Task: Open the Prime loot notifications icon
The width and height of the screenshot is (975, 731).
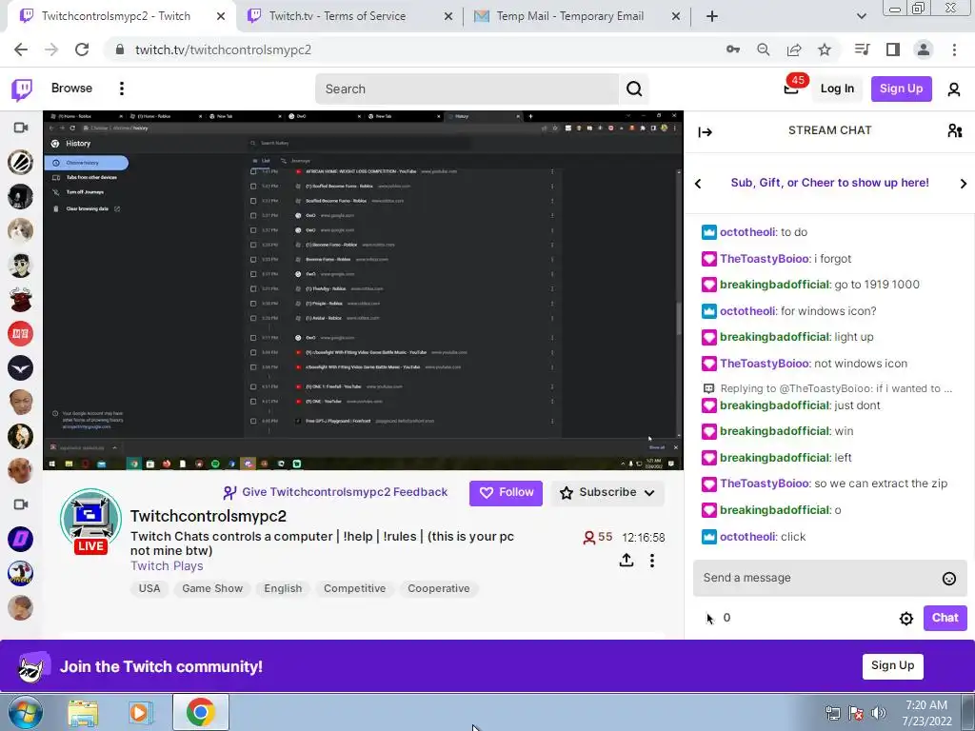Action: pos(791,89)
